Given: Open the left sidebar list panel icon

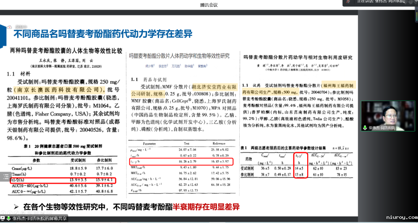Looking at the screenshot, I should (5, 176).
